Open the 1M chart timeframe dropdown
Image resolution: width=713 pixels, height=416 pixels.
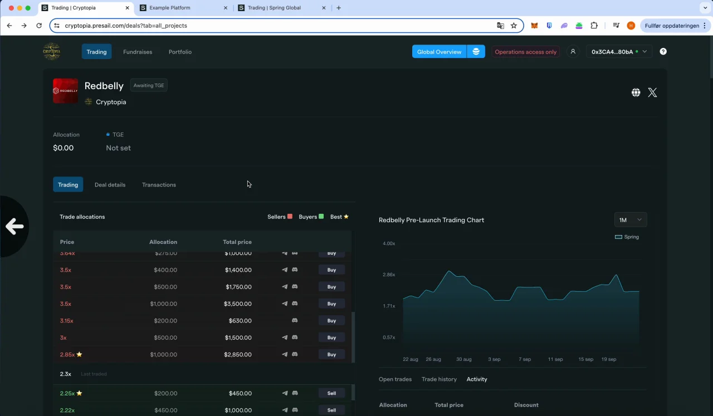pyautogui.click(x=631, y=220)
